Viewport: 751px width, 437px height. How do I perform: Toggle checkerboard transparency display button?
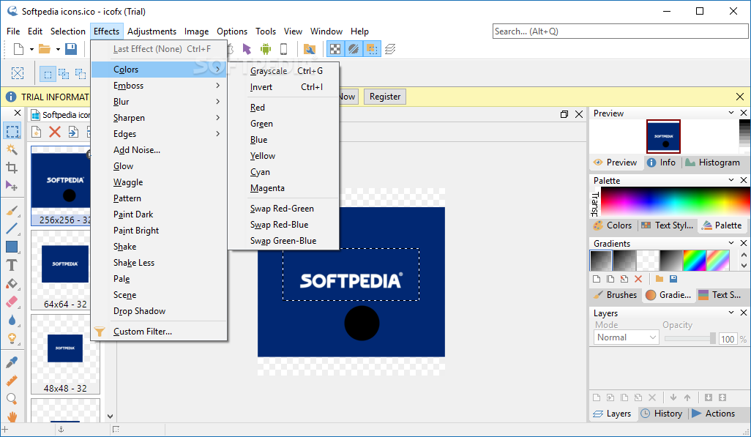pyautogui.click(x=335, y=49)
